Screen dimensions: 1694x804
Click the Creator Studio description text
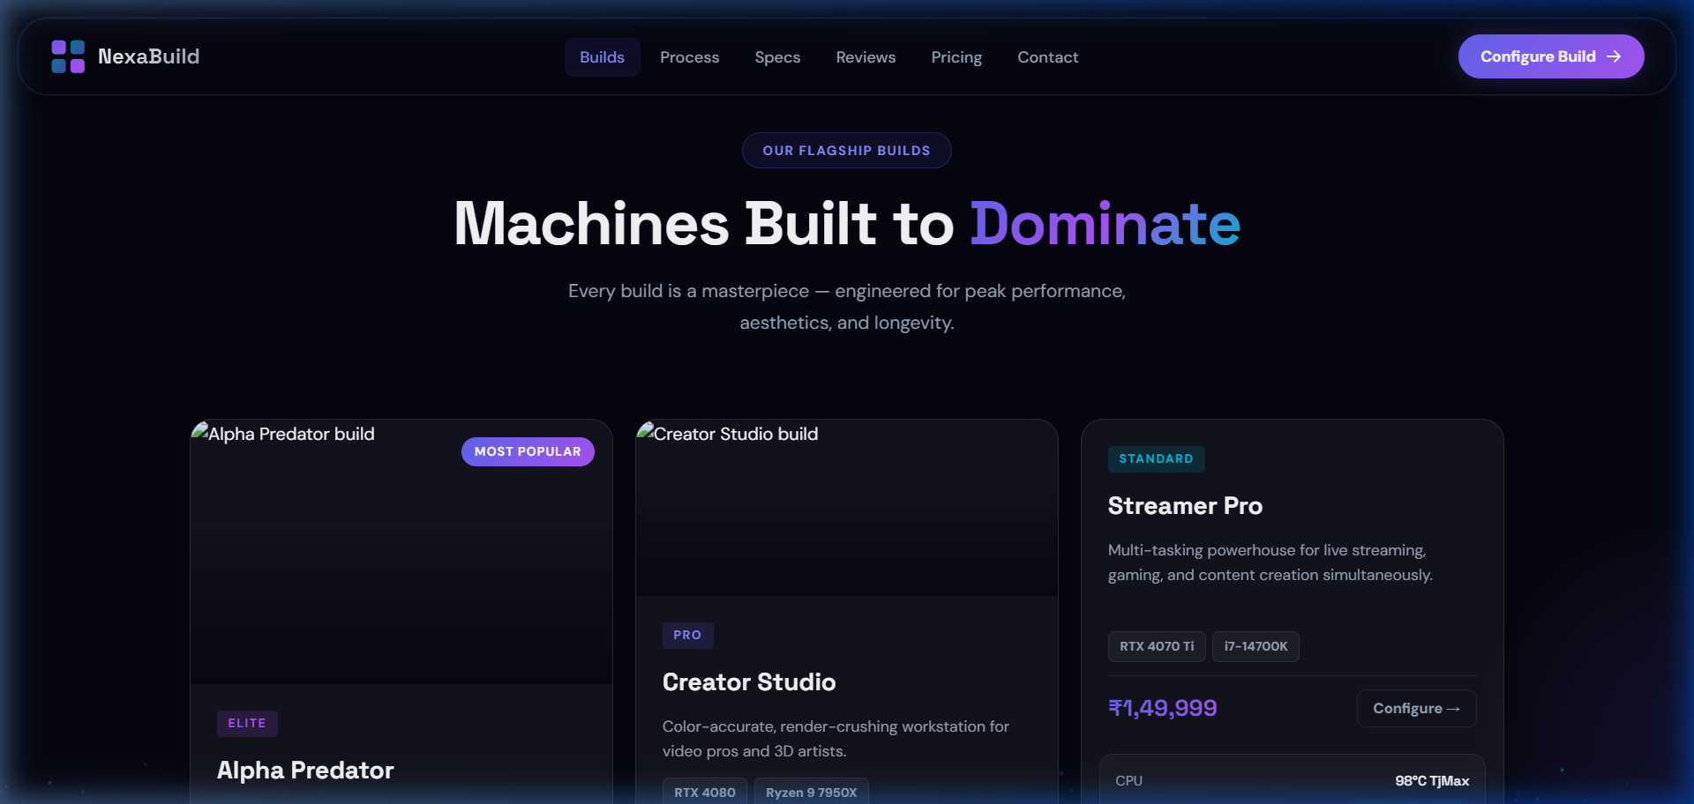tap(836, 739)
